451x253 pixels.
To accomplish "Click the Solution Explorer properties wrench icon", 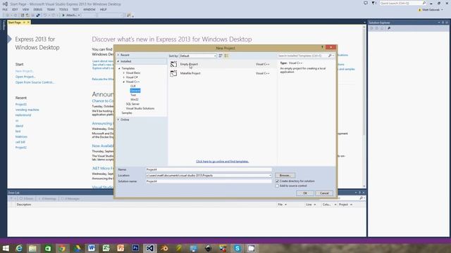I will [389, 28].
